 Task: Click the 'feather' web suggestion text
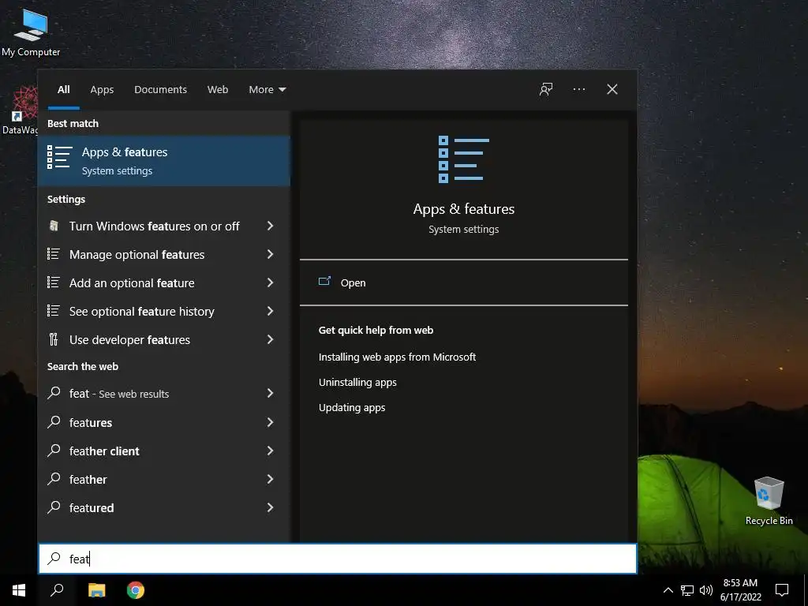(x=88, y=479)
